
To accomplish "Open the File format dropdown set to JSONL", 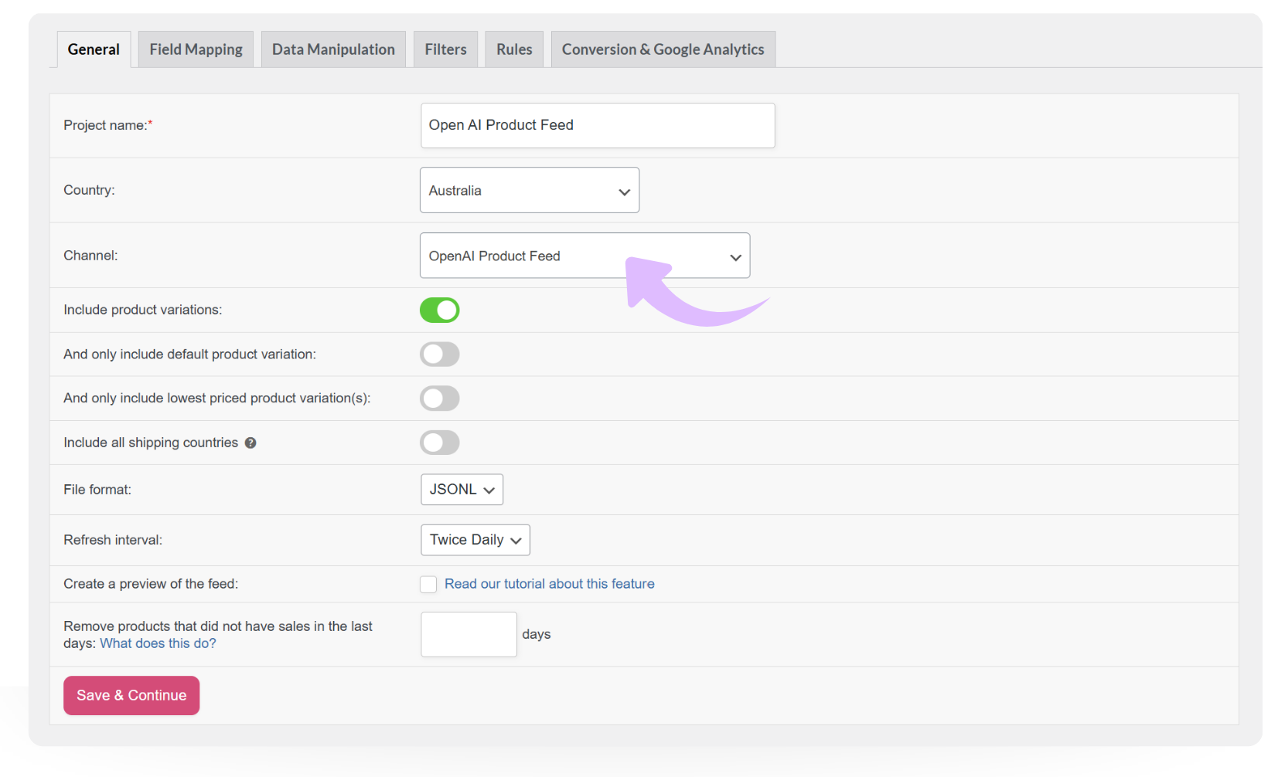I will click(462, 489).
